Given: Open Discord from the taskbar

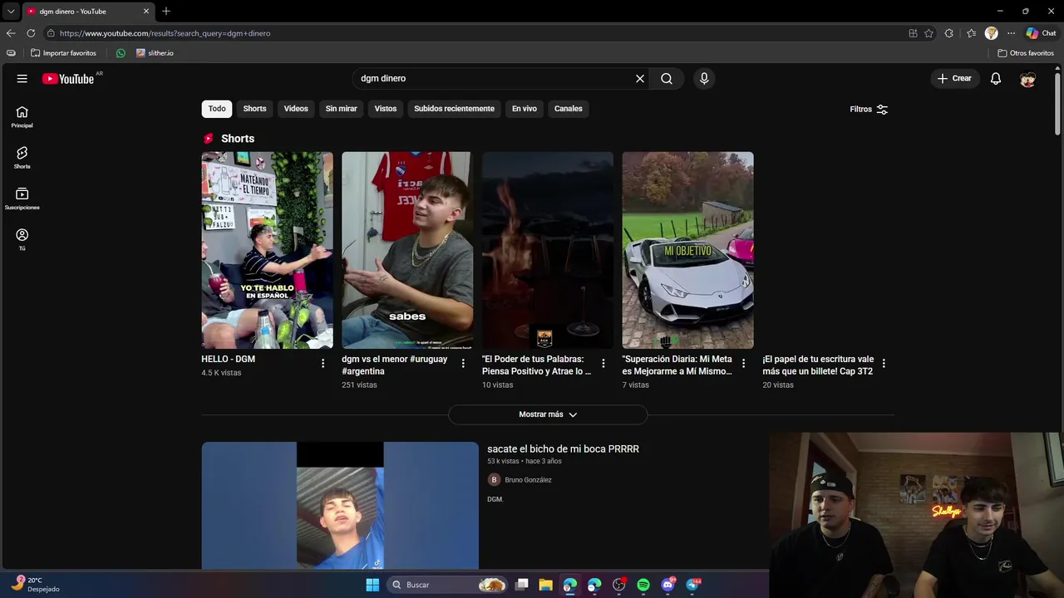Looking at the screenshot, I should click(667, 585).
